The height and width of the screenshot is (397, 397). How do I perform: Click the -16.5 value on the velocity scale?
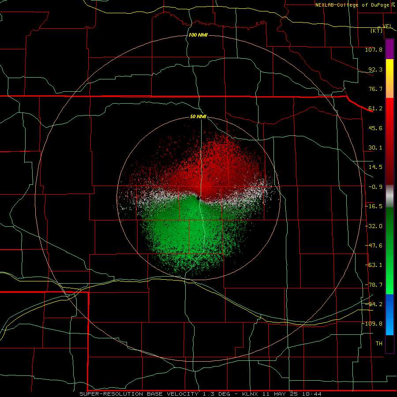point(374,206)
